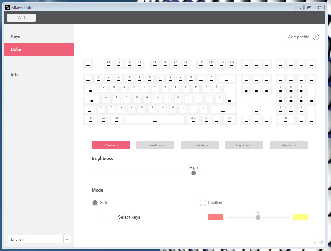Select the S key on keyboard layout
This screenshot has width=331, height=251.
[116, 99]
